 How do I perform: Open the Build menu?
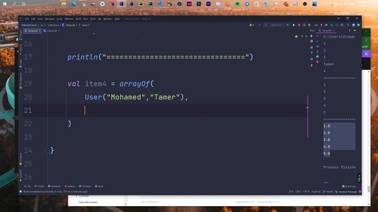pos(79,19)
